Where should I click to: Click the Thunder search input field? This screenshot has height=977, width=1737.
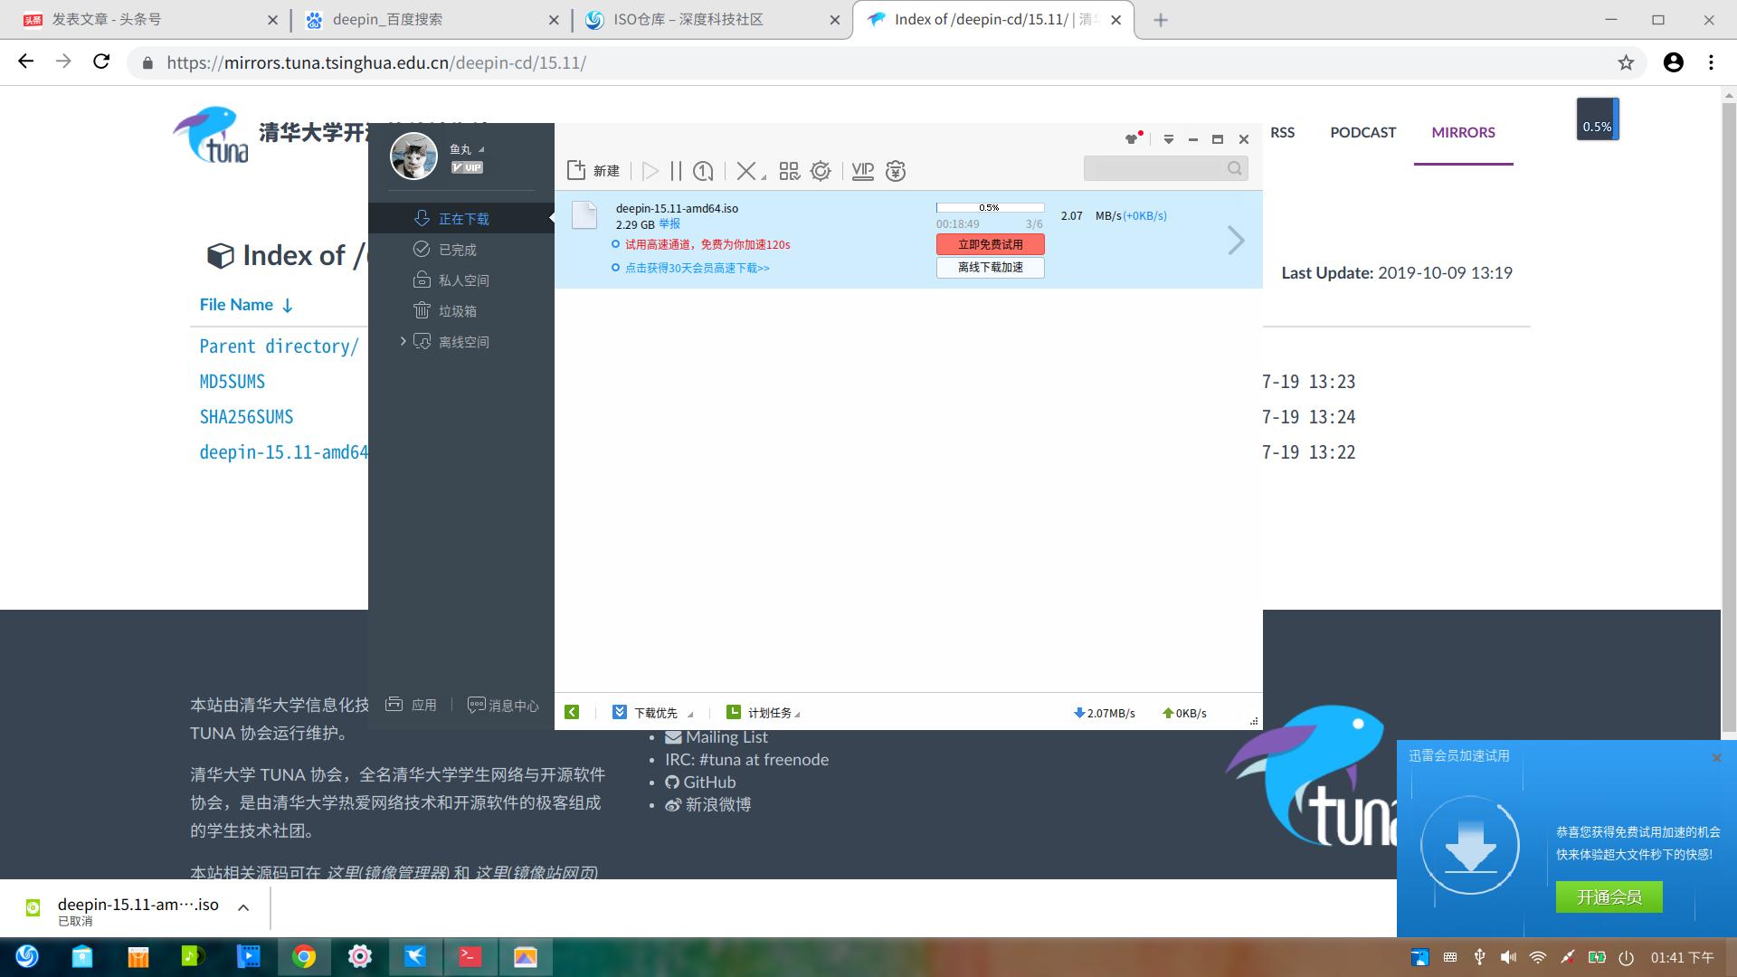[x=1158, y=168]
